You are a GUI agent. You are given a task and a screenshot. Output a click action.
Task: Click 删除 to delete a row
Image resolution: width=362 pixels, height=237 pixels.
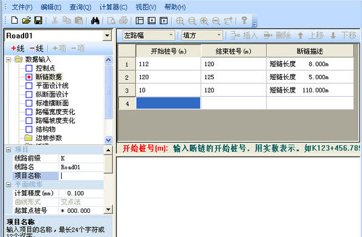point(277,35)
